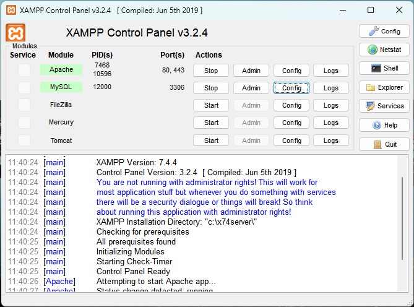Open FileZilla Logs menu
414x307 pixels.
(331, 105)
